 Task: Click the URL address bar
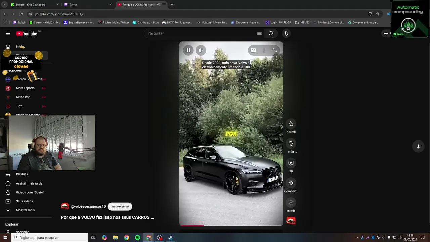pyautogui.click(x=198, y=14)
